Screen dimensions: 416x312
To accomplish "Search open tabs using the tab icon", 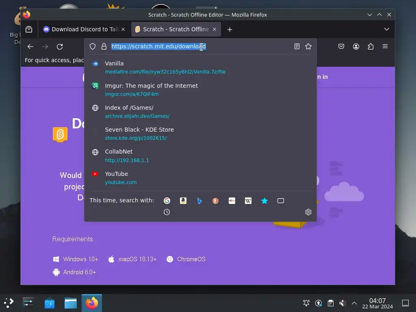I will (x=281, y=201).
